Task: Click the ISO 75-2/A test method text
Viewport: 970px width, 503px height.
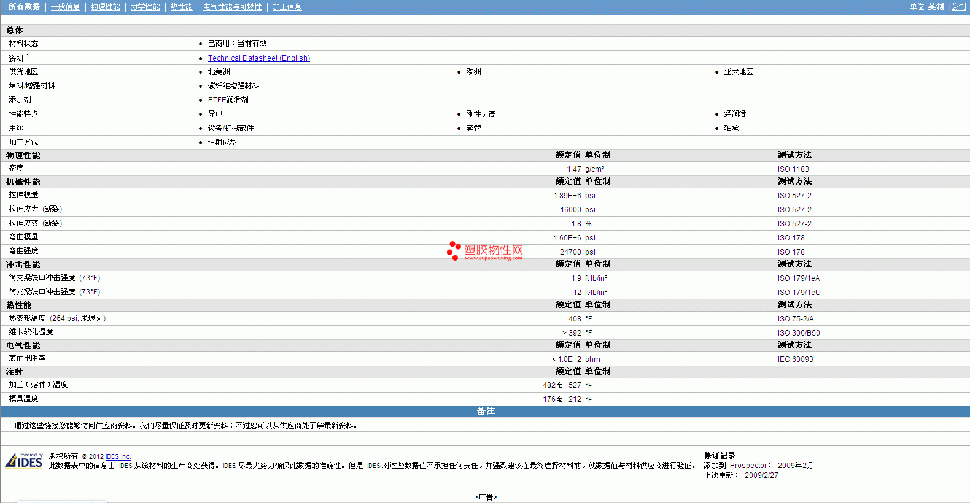Action: pyautogui.click(x=795, y=319)
